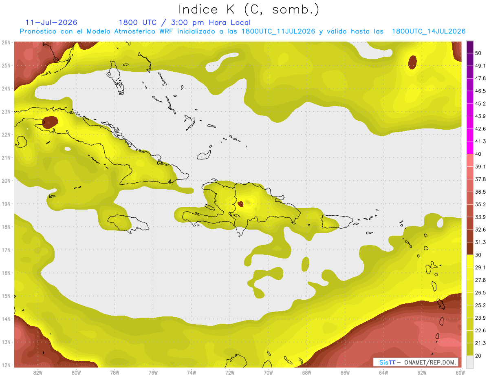Select the olive swatch between 20 and 21.3
This screenshot has height=378, width=489.
point(470,349)
